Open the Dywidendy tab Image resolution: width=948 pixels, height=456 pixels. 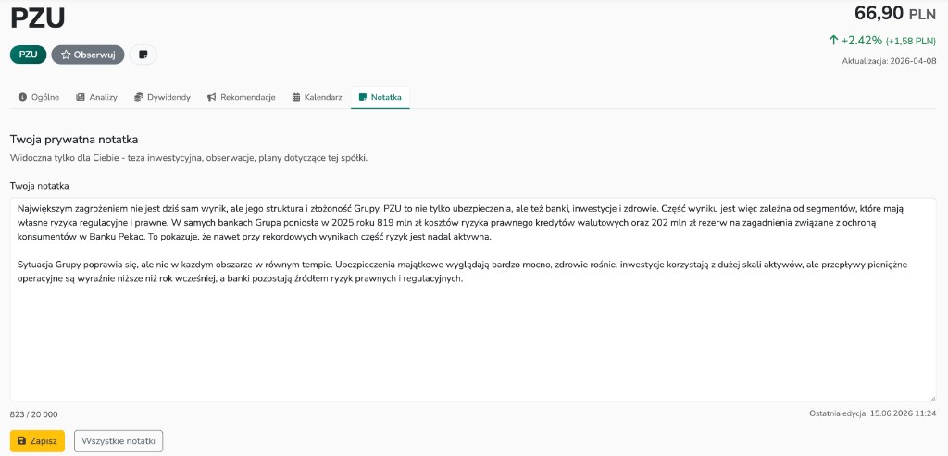162,97
